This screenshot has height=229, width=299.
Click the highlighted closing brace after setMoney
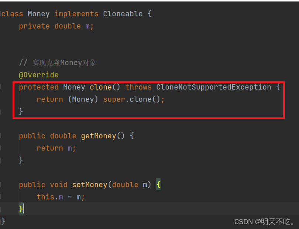tap(21, 209)
